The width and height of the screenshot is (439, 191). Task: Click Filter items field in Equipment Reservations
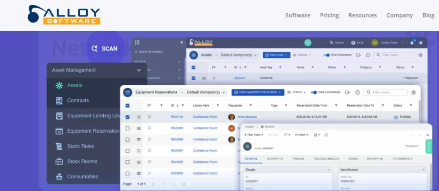[x=385, y=92]
